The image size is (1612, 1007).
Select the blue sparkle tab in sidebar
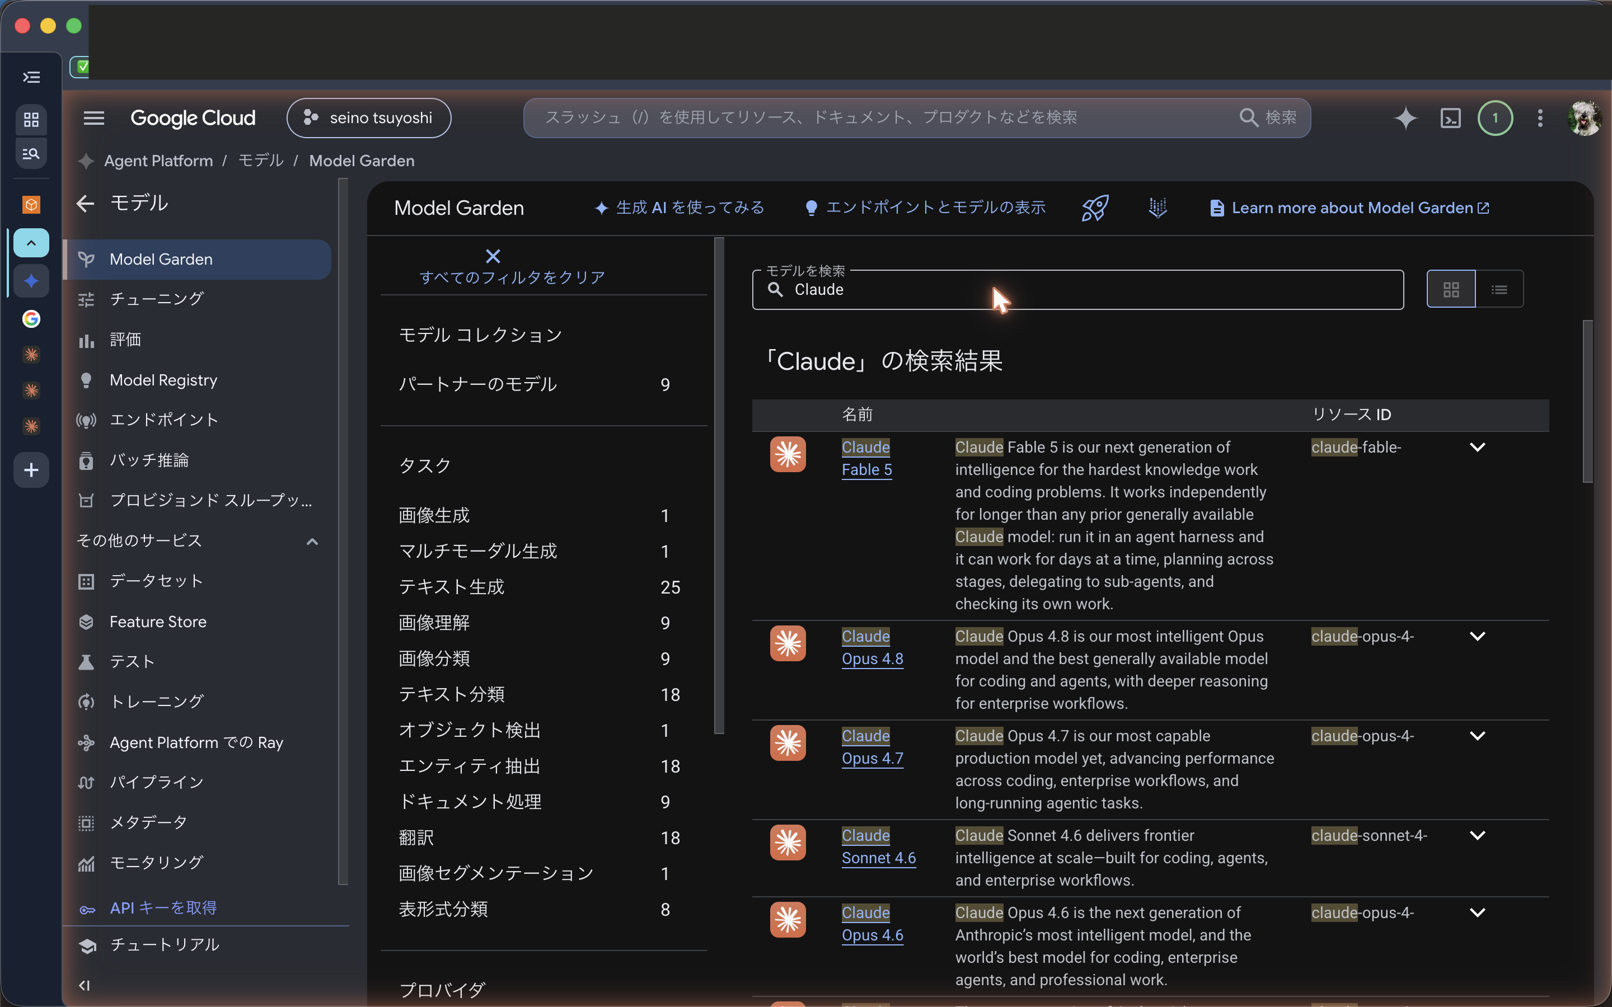(31, 281)
